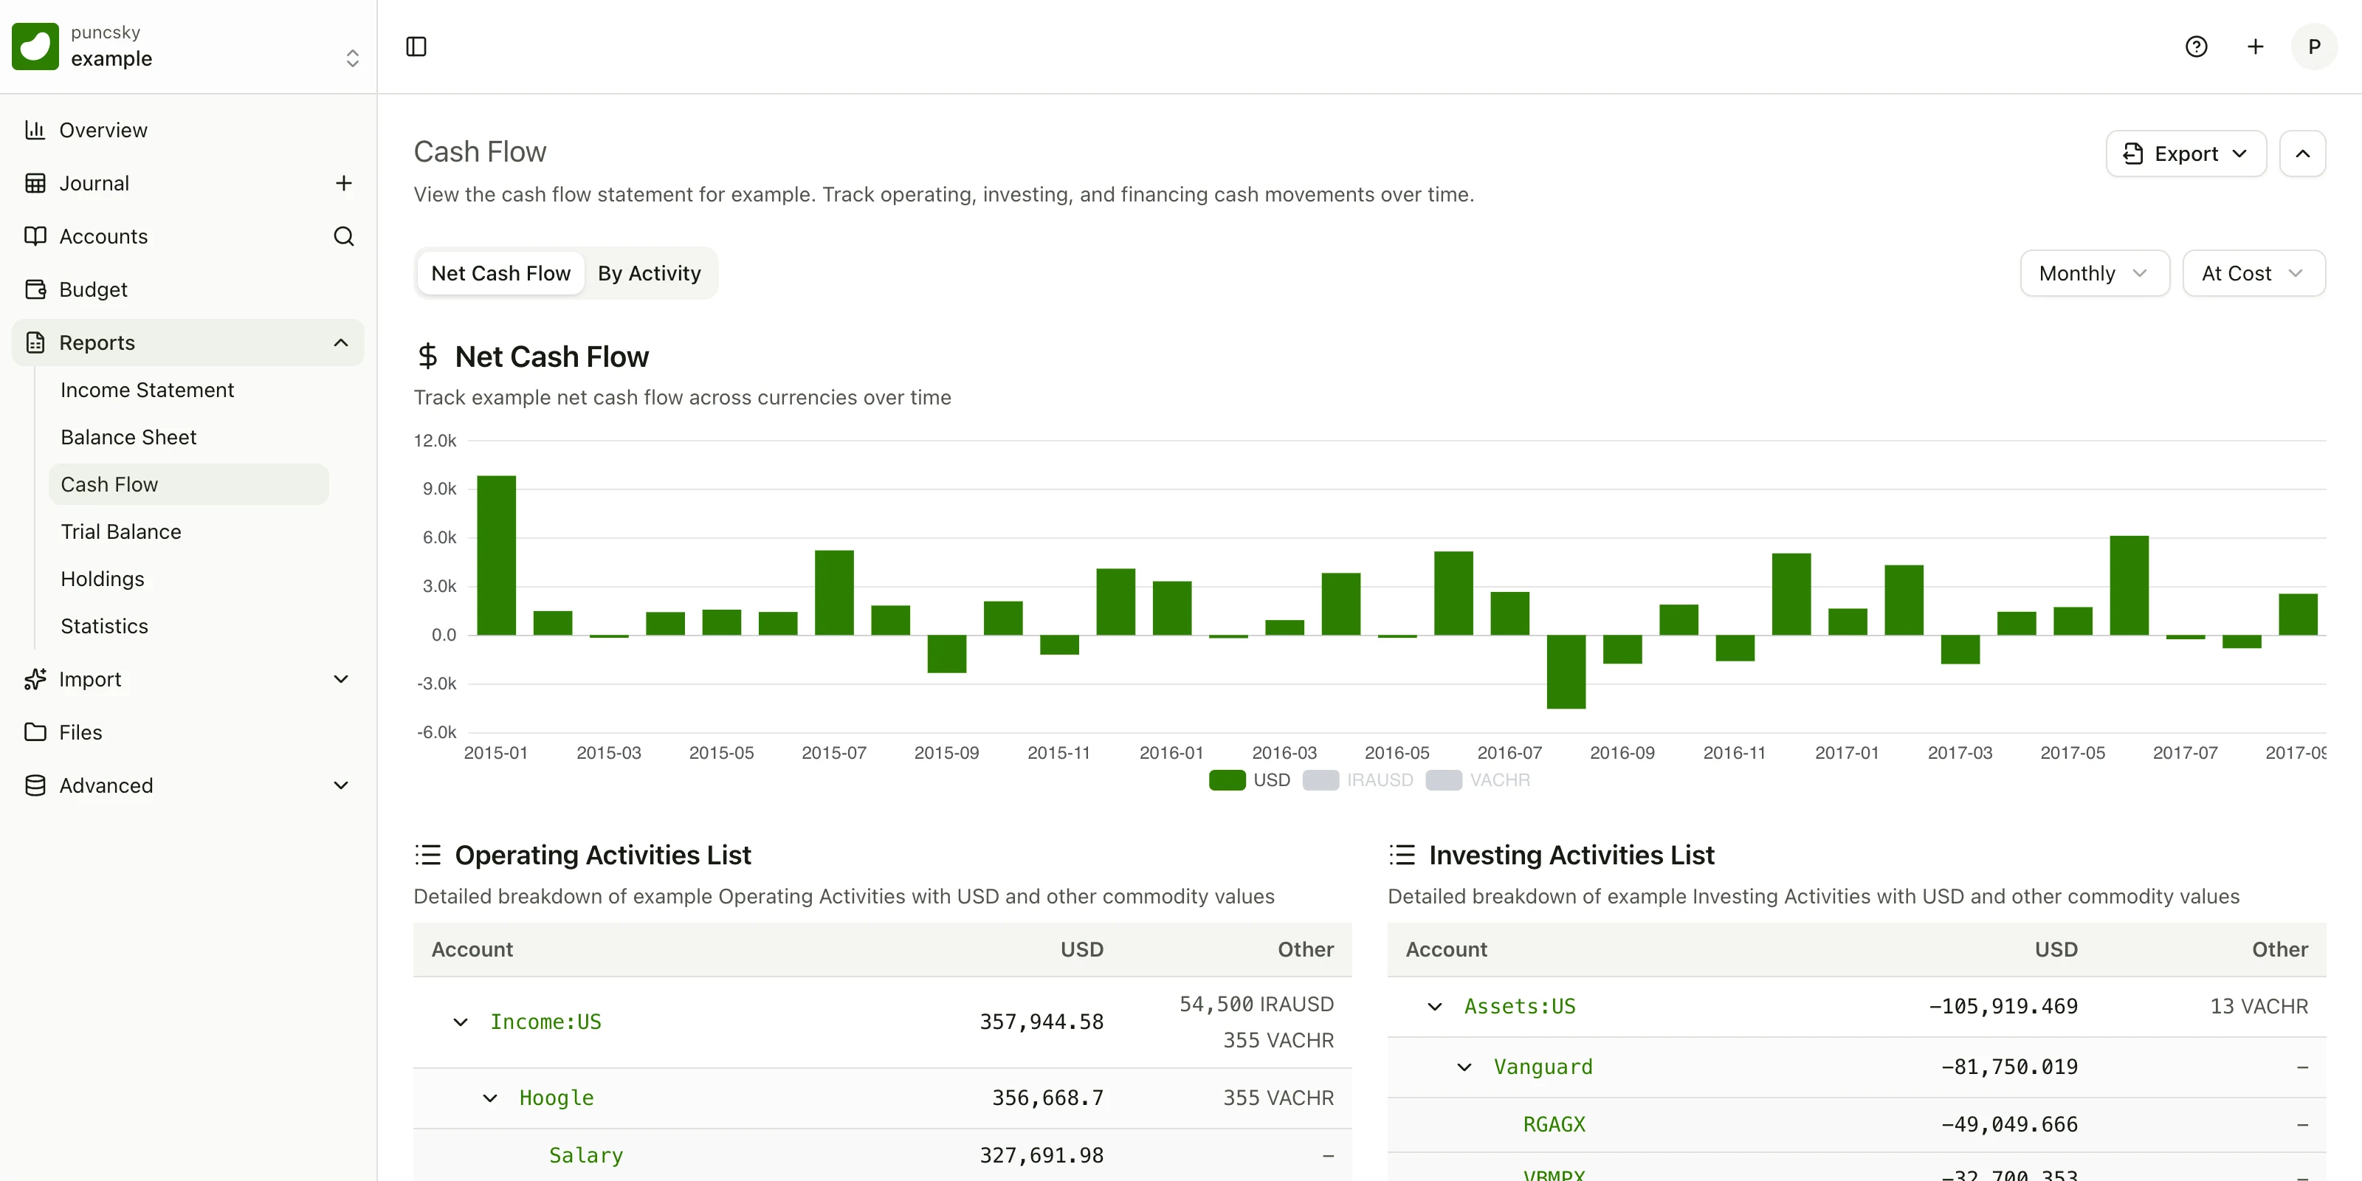Click the plus icon in top bar
2362x1181 pixels.
coord(2256,47)
